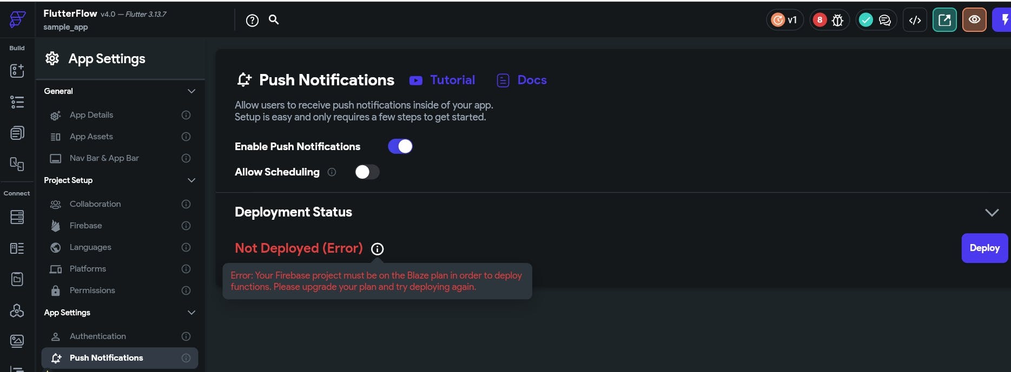The image size is (1011, 372).
Task: Collapse the General section
Action: [x=191, y=91]
